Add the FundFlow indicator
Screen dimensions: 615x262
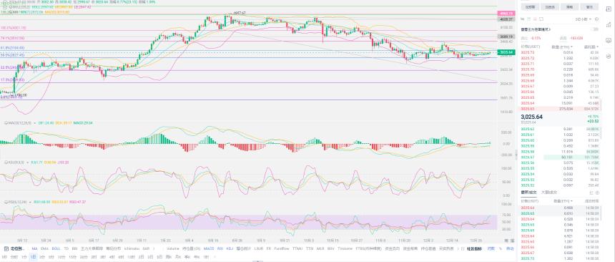[281, 248]
